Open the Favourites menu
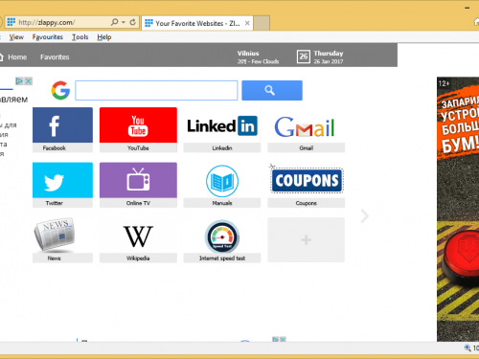 [48, 37]
